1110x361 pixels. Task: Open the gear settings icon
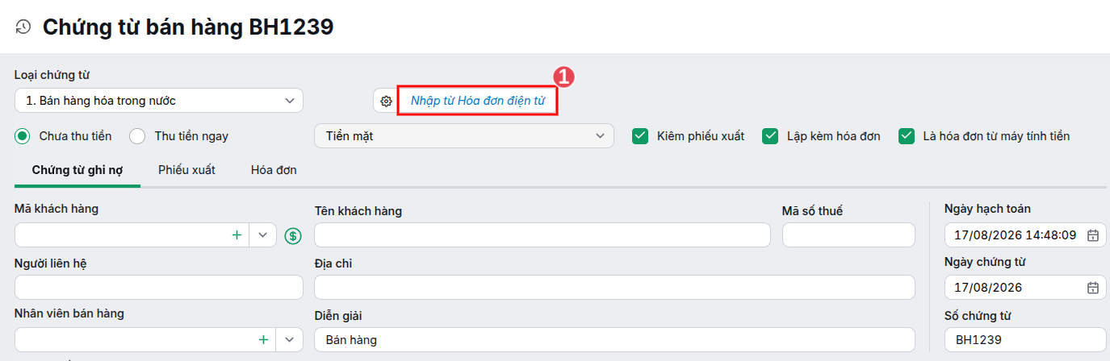[x=386, y=101]
